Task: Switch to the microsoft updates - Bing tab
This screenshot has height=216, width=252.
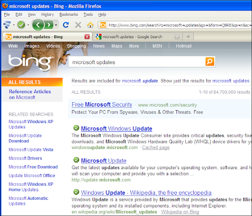Action: click(47, 37)
